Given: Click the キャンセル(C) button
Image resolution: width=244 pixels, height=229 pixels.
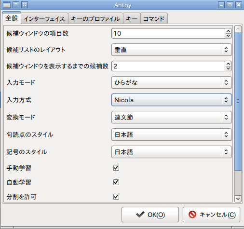Looking at the screenshot, I should pos(211,215).
